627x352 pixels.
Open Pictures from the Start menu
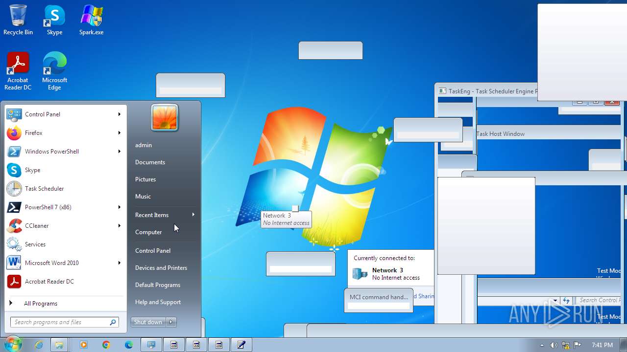click(145, 179)
